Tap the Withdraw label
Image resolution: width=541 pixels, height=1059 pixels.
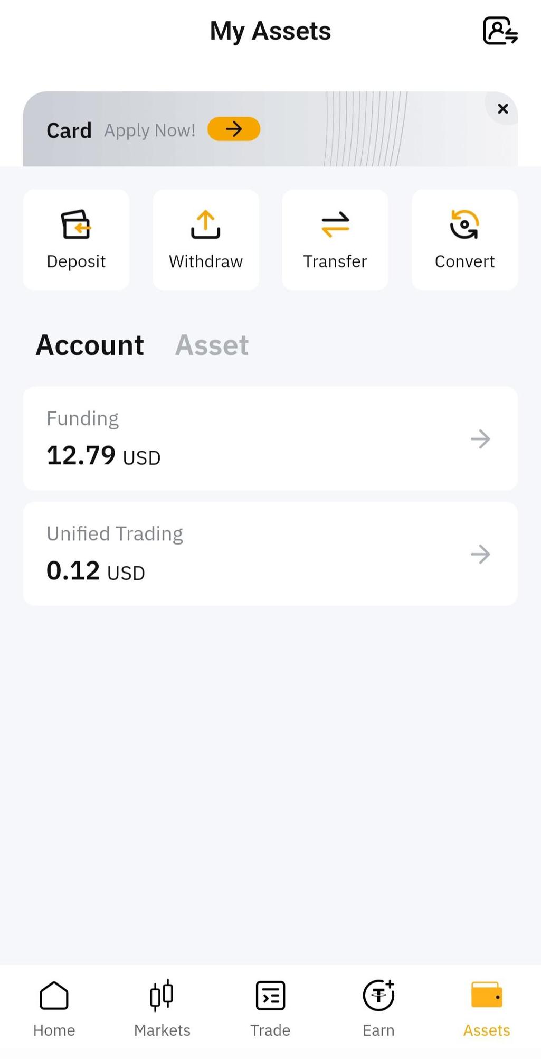pos(206,261)
